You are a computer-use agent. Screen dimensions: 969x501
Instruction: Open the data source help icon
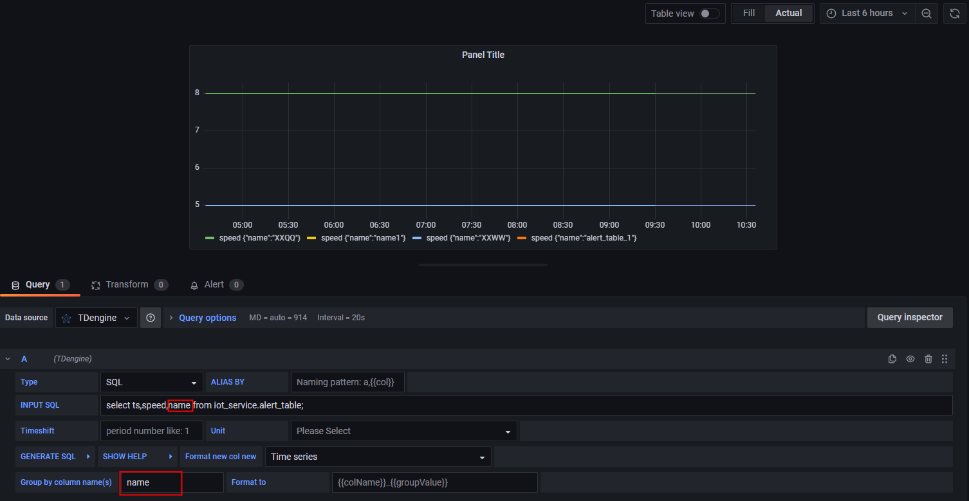click(151, 317)
